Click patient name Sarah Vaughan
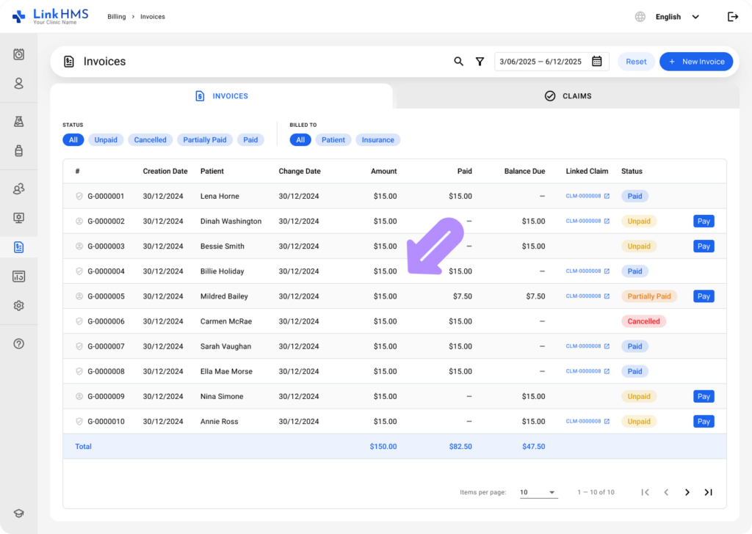752x534 pixels. (225, 346)
